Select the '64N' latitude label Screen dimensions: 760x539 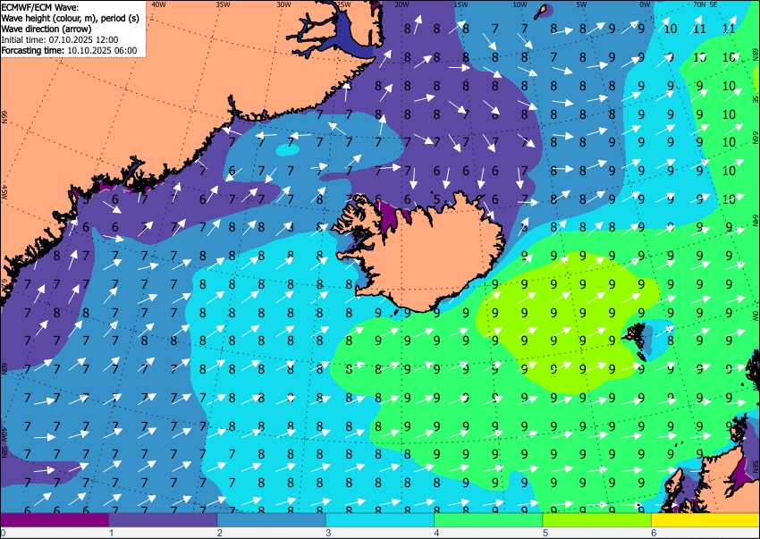click(x=756, y=221)
